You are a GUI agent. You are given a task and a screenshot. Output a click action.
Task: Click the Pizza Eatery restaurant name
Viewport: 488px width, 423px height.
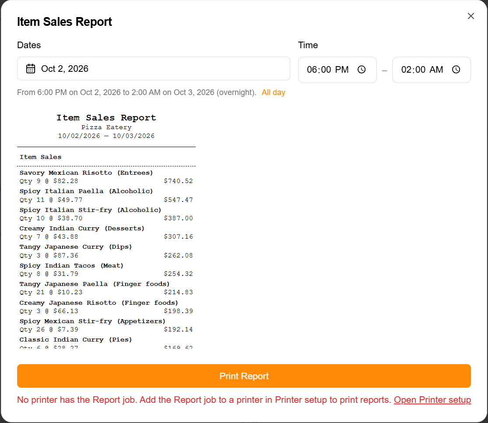pyautogui.click(x=106, y=127)
